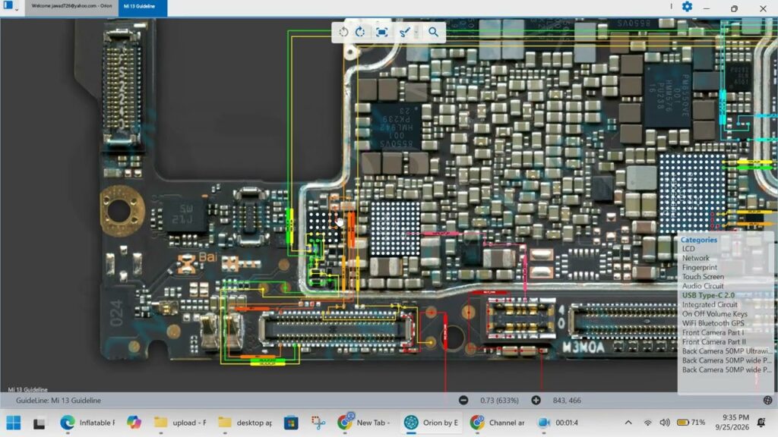Select the LCD category
The image size is (778, 437).
688,249
